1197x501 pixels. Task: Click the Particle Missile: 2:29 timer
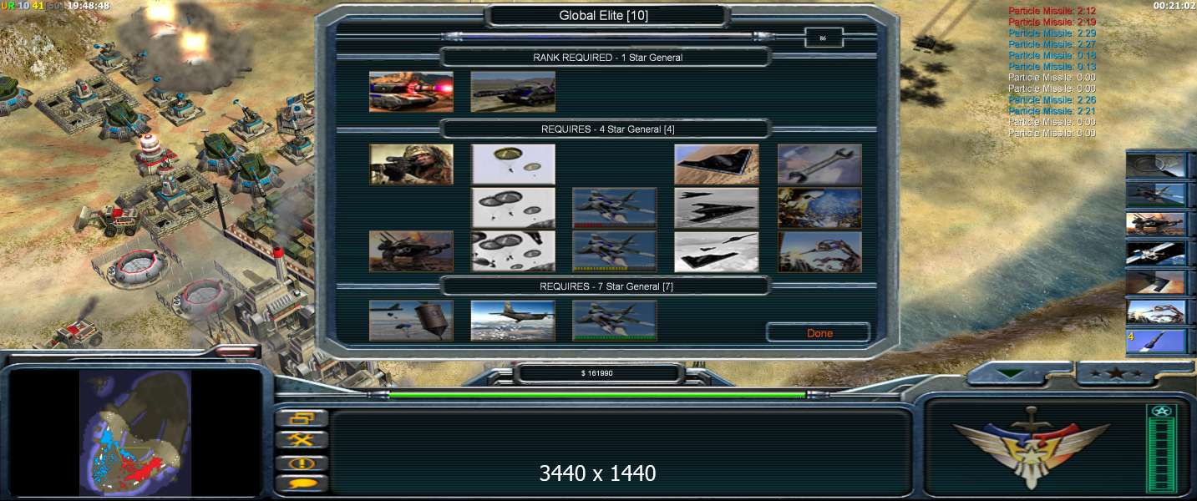point(1052,33)
